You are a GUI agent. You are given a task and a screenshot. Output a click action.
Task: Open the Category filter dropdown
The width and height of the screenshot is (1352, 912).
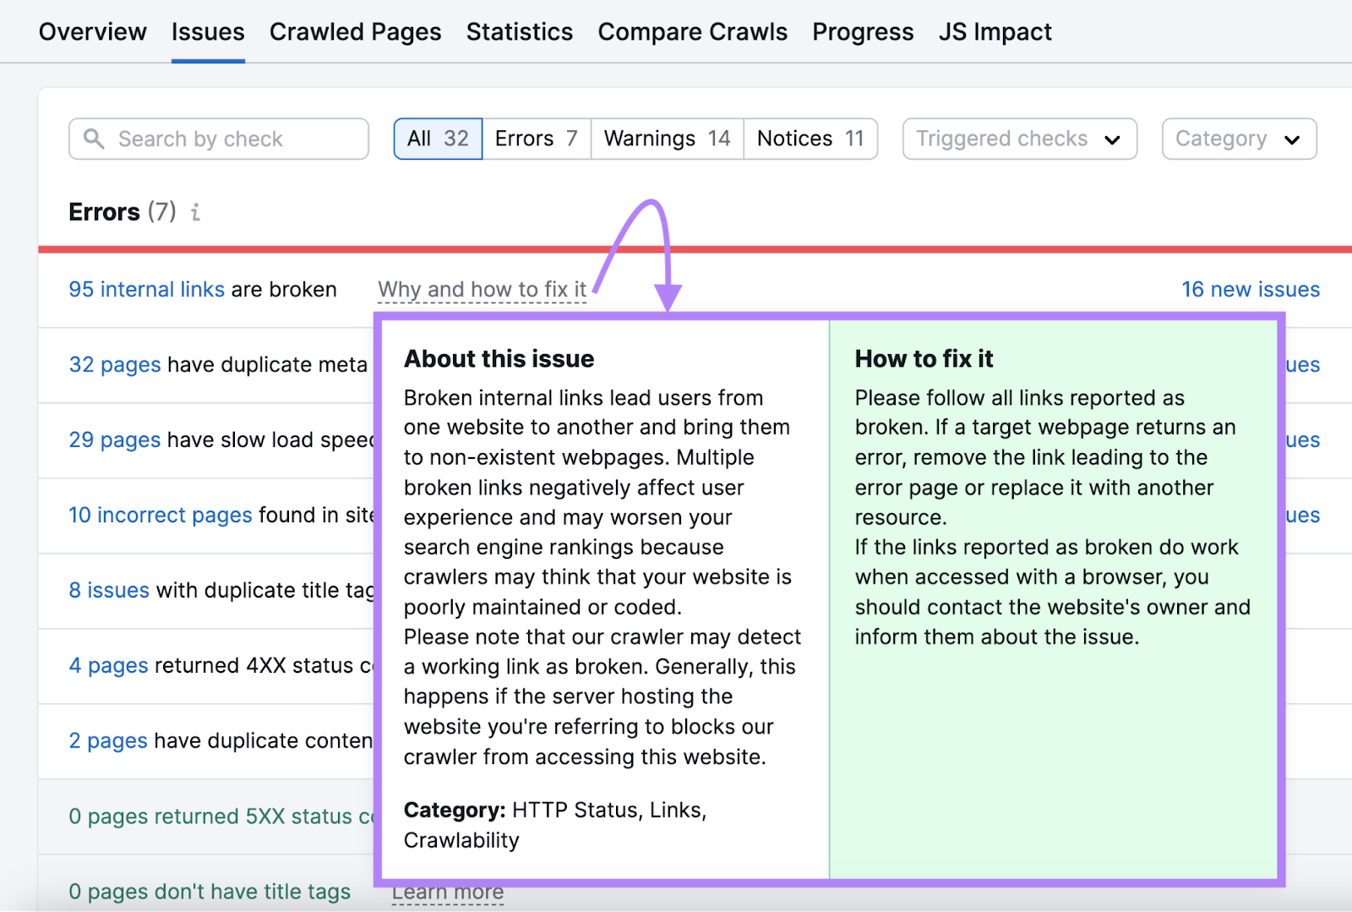point(1238,139)
